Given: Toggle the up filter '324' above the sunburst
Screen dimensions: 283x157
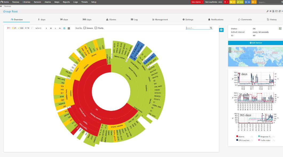Looking at the screenshot, I should pos(21,28).
